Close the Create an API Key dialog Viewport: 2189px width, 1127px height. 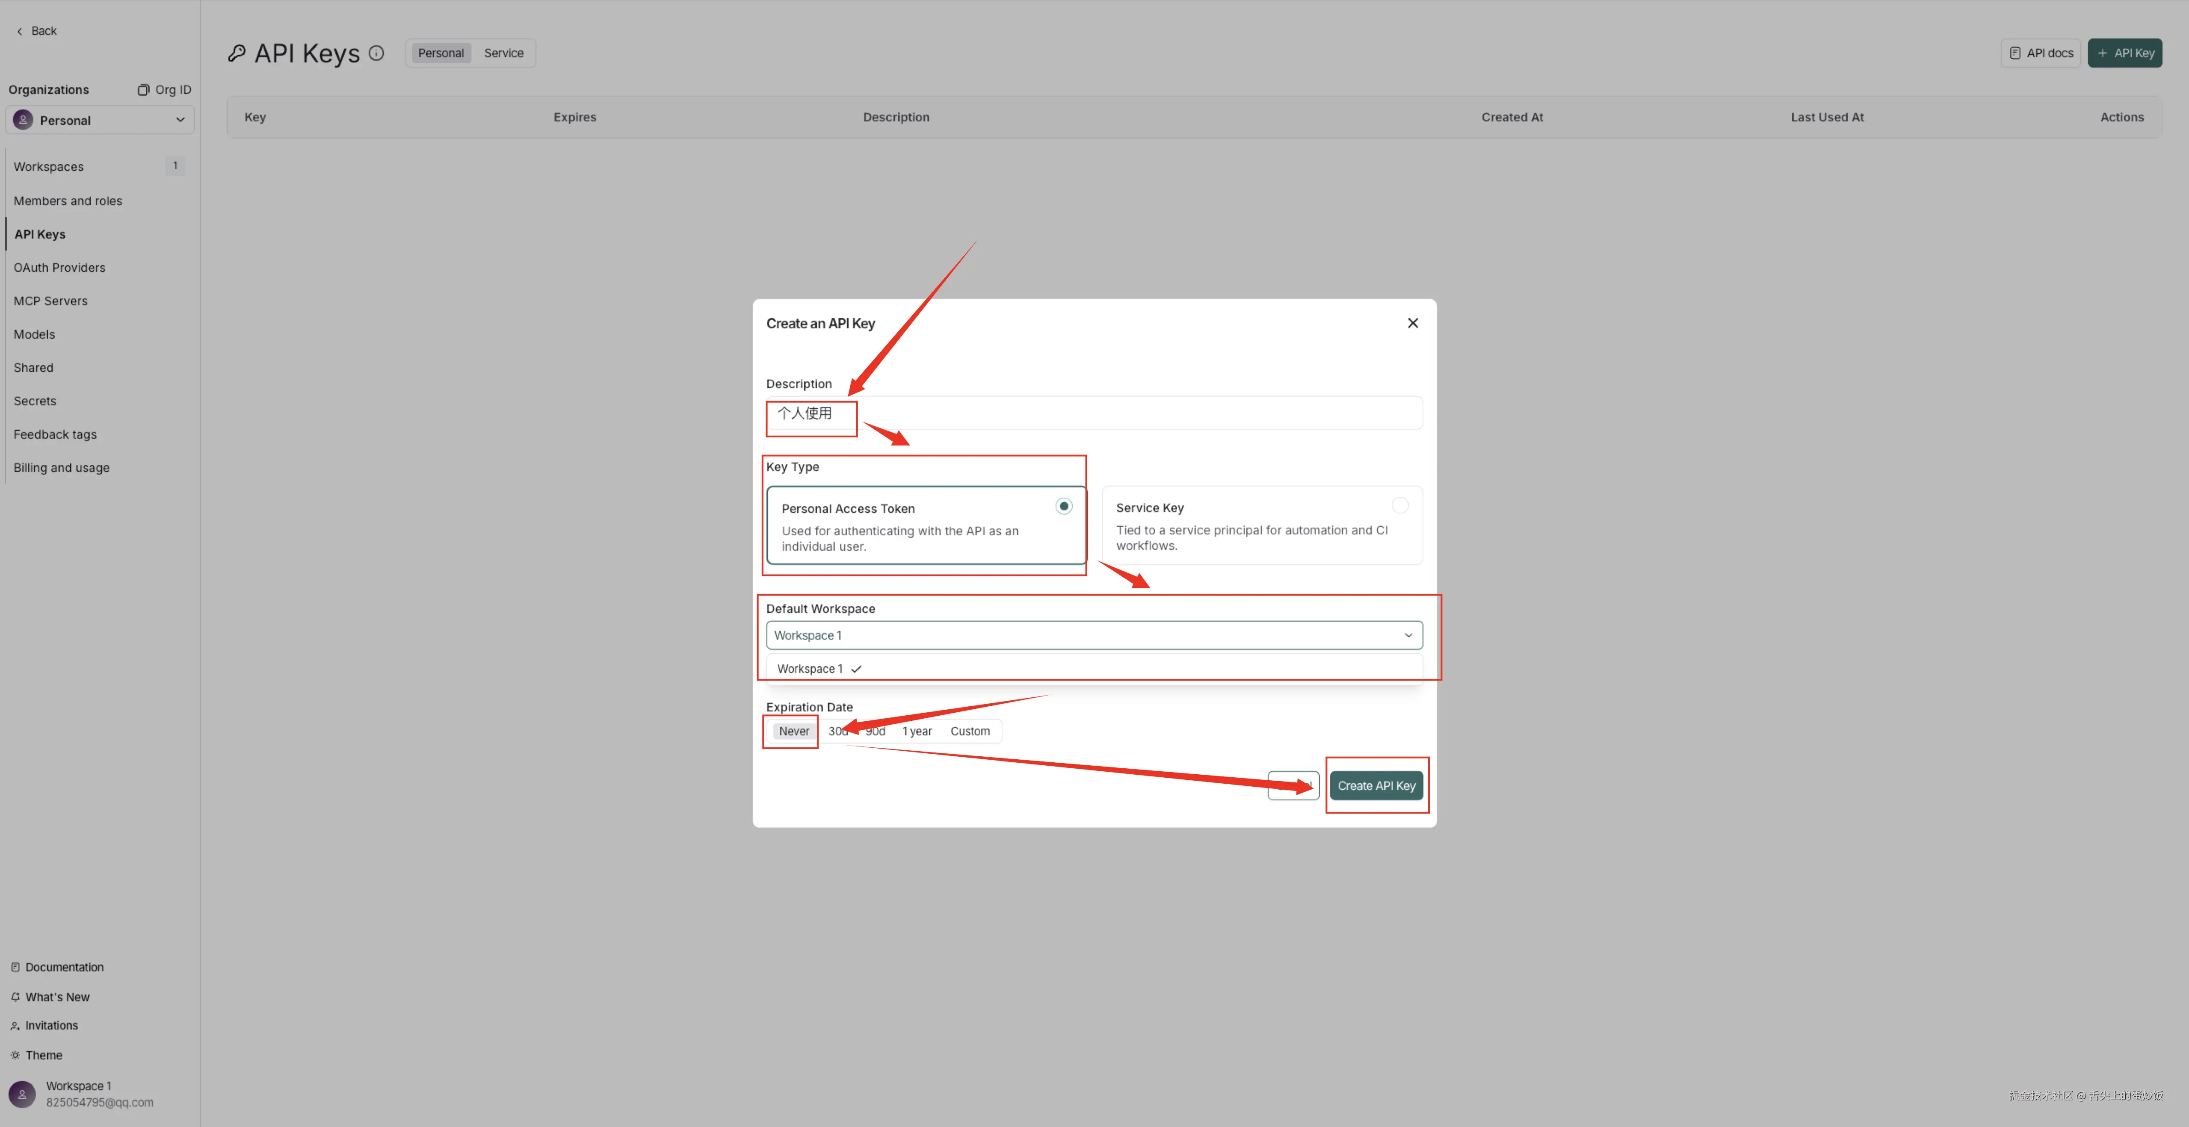click(x=1412, y=323)
